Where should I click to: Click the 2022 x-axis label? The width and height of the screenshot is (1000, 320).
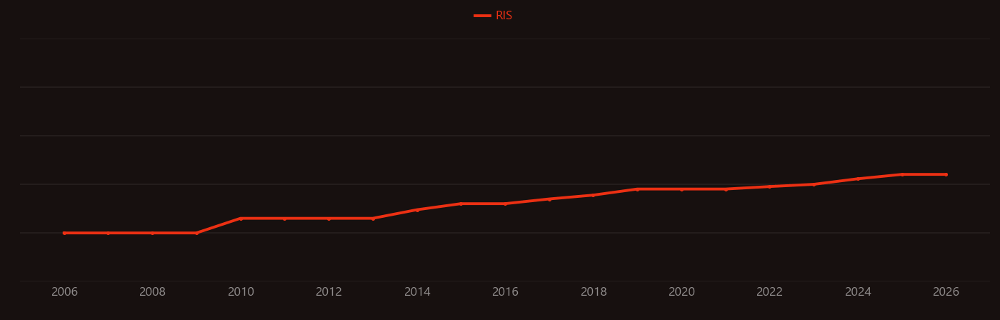click(x=770, y=292)
